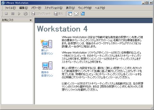Click the 新しい仮想マシン computer icon
This screenshot has height=110, width=154.
pyautogui.click(x=46, y=44)
